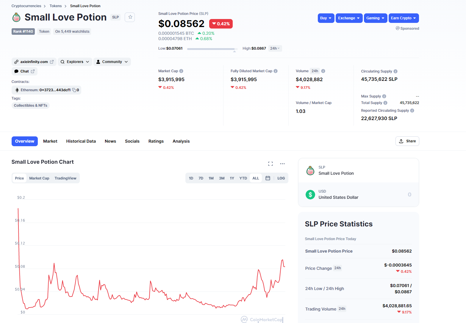
Task: Click the USD converter amount field
Action: [387, 195]
